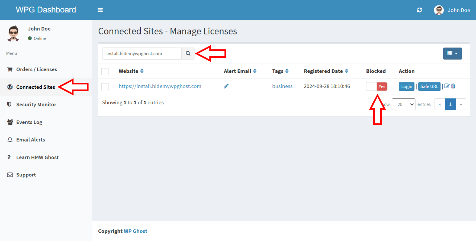
Task: Go to Orders / Licenses menu item
Action: tap(36, 69)
